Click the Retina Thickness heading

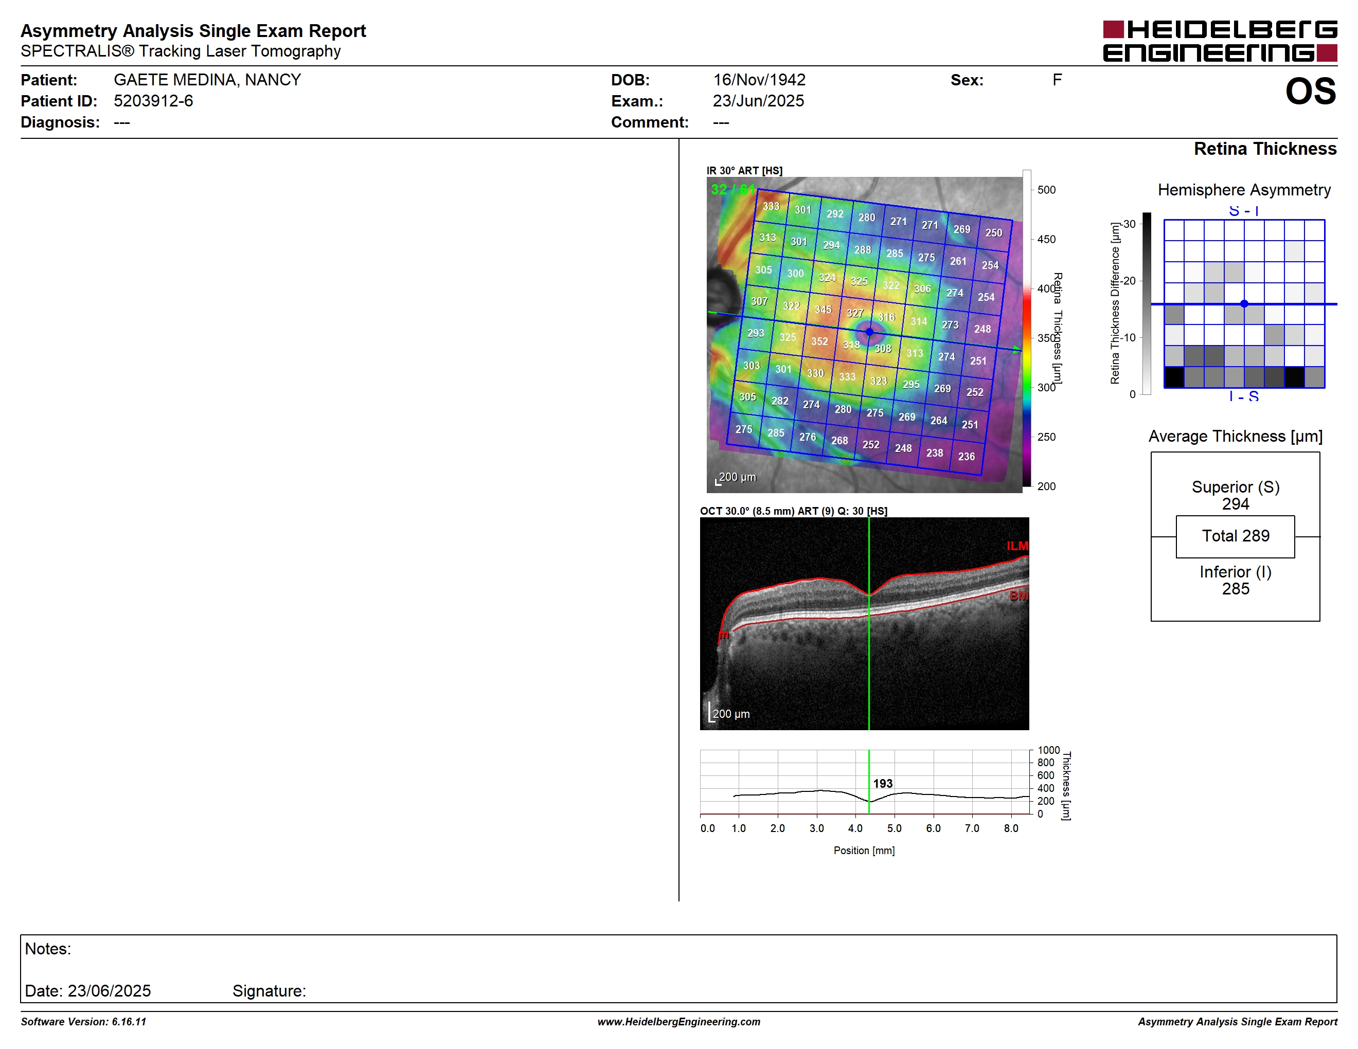tap(1265, 149)
